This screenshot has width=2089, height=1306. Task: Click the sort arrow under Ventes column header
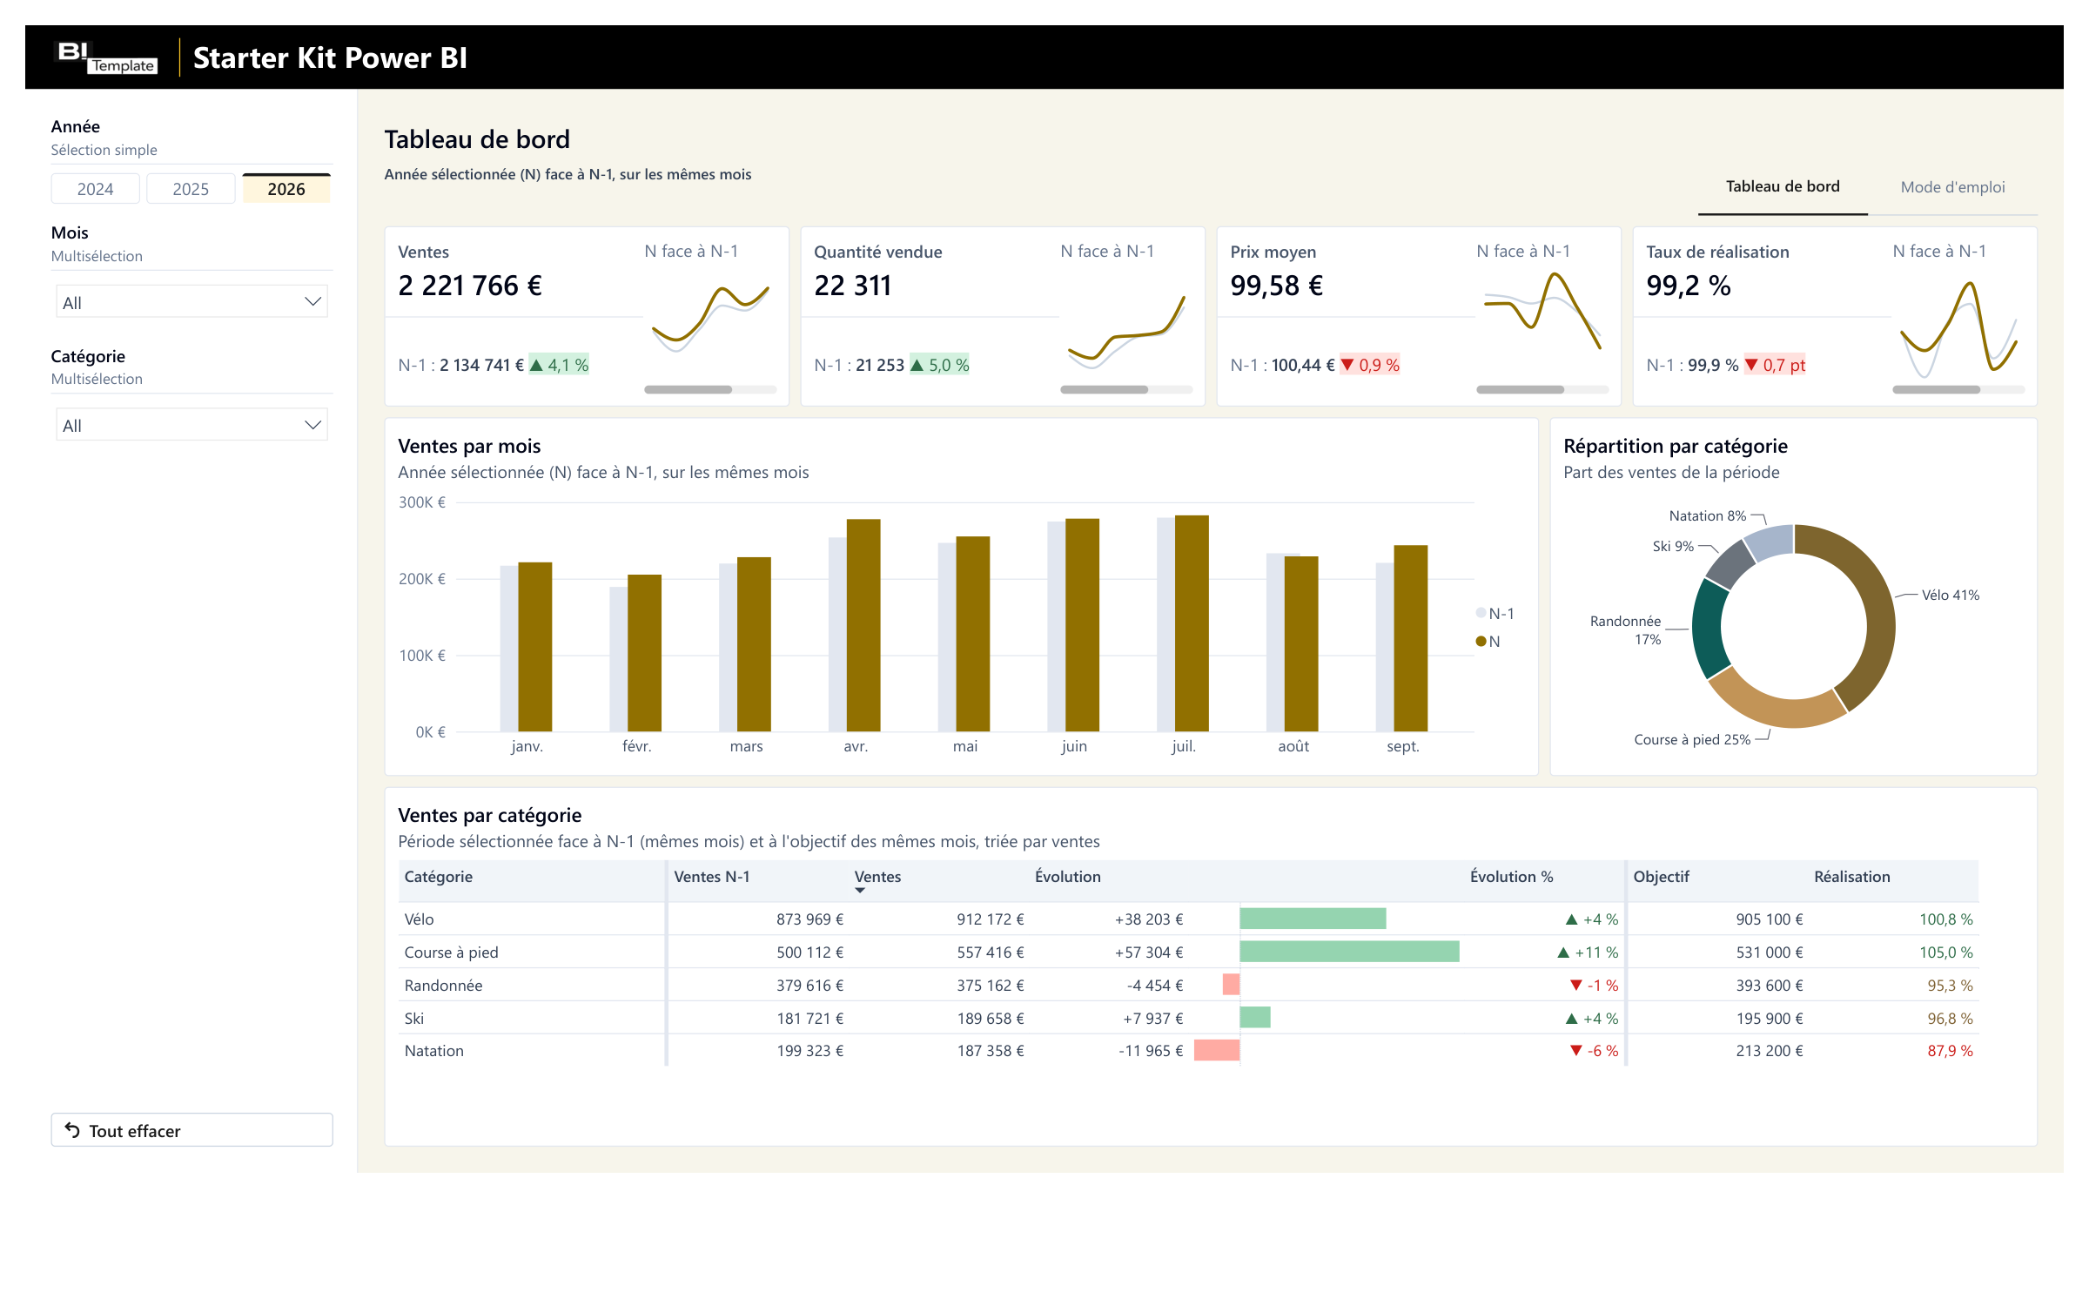(x=860, y=891)
